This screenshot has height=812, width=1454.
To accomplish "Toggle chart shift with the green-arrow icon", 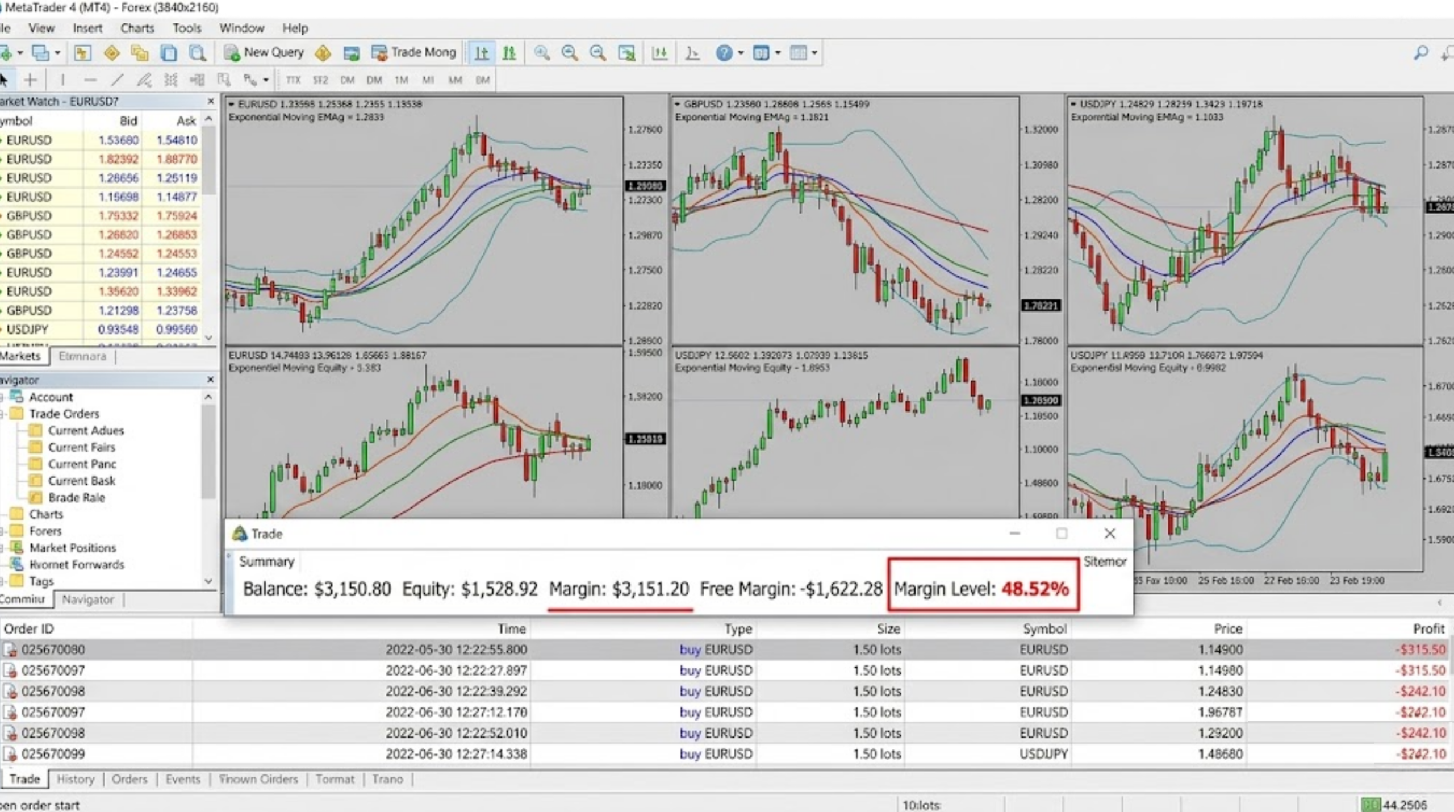I will pyautogui.click(x=626, y=53).
